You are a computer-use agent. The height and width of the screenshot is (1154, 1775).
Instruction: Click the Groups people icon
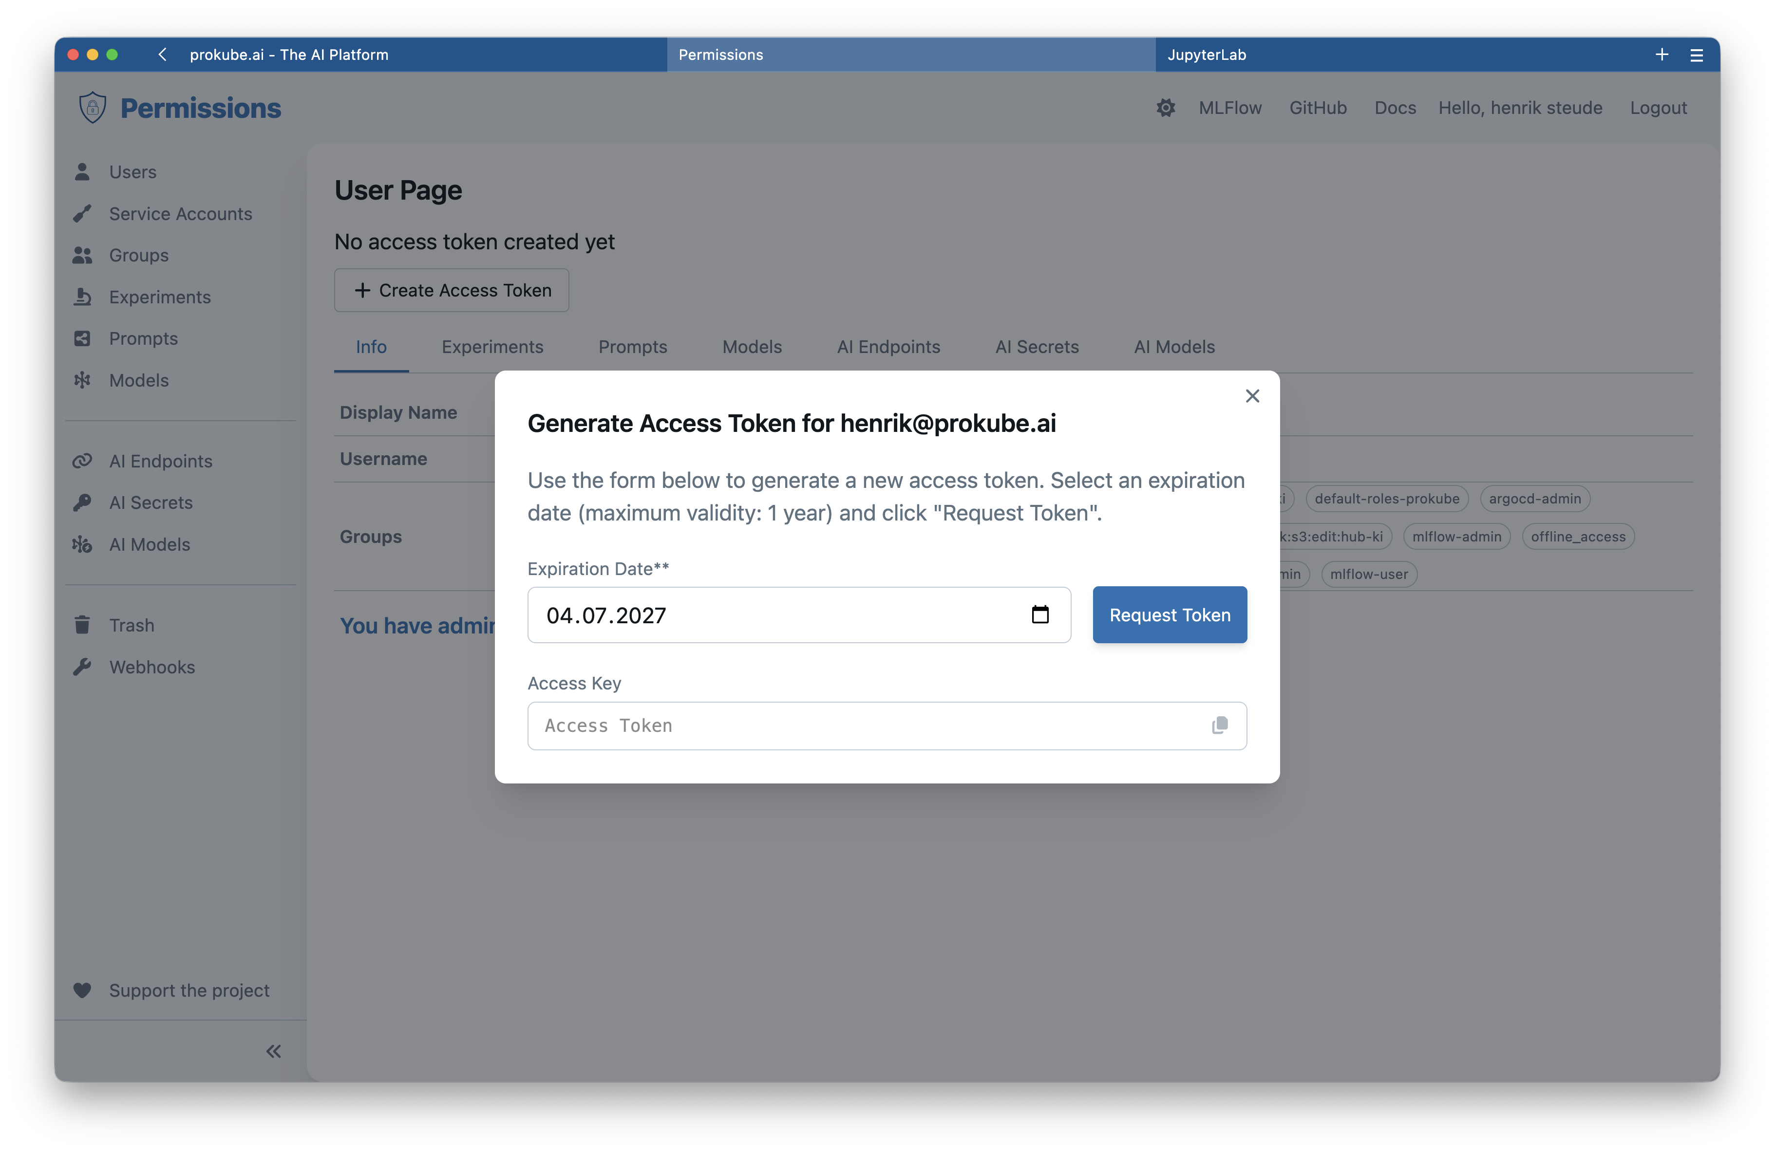coord(82,255)
